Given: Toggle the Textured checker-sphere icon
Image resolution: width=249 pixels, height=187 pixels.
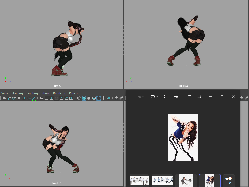Looking at the screenshot, I should pos(99,98).
